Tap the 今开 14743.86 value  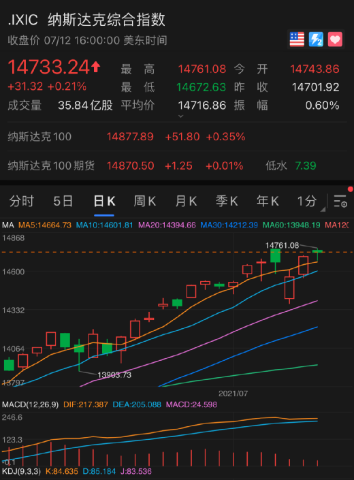[x=315, y=69]
